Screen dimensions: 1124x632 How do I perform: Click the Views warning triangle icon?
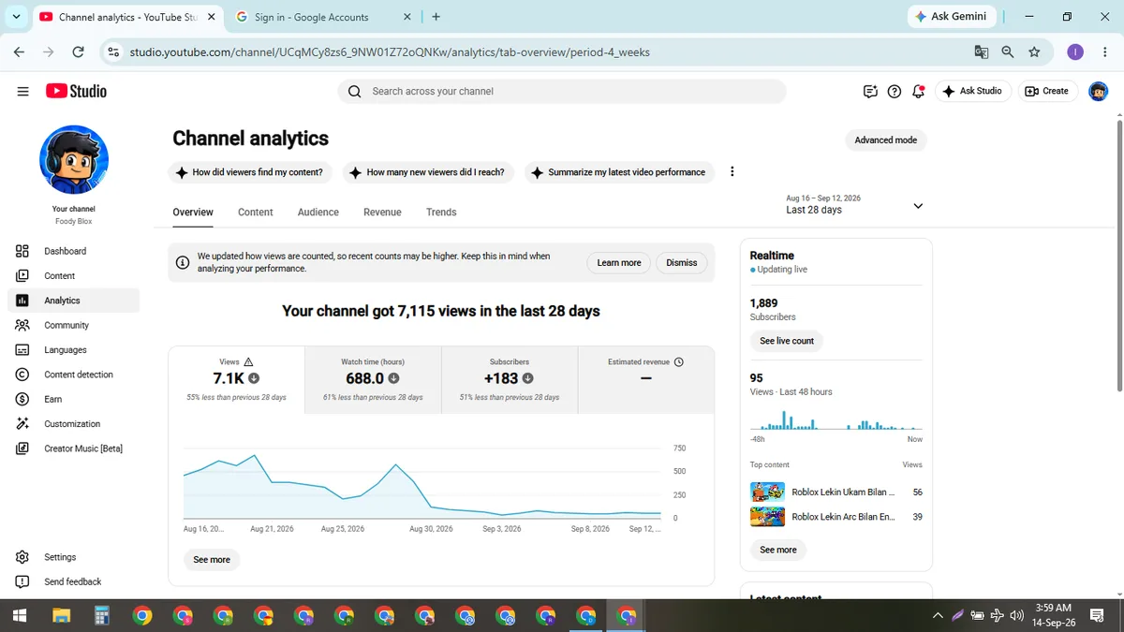pyautogui.click(x=248, y=361)
